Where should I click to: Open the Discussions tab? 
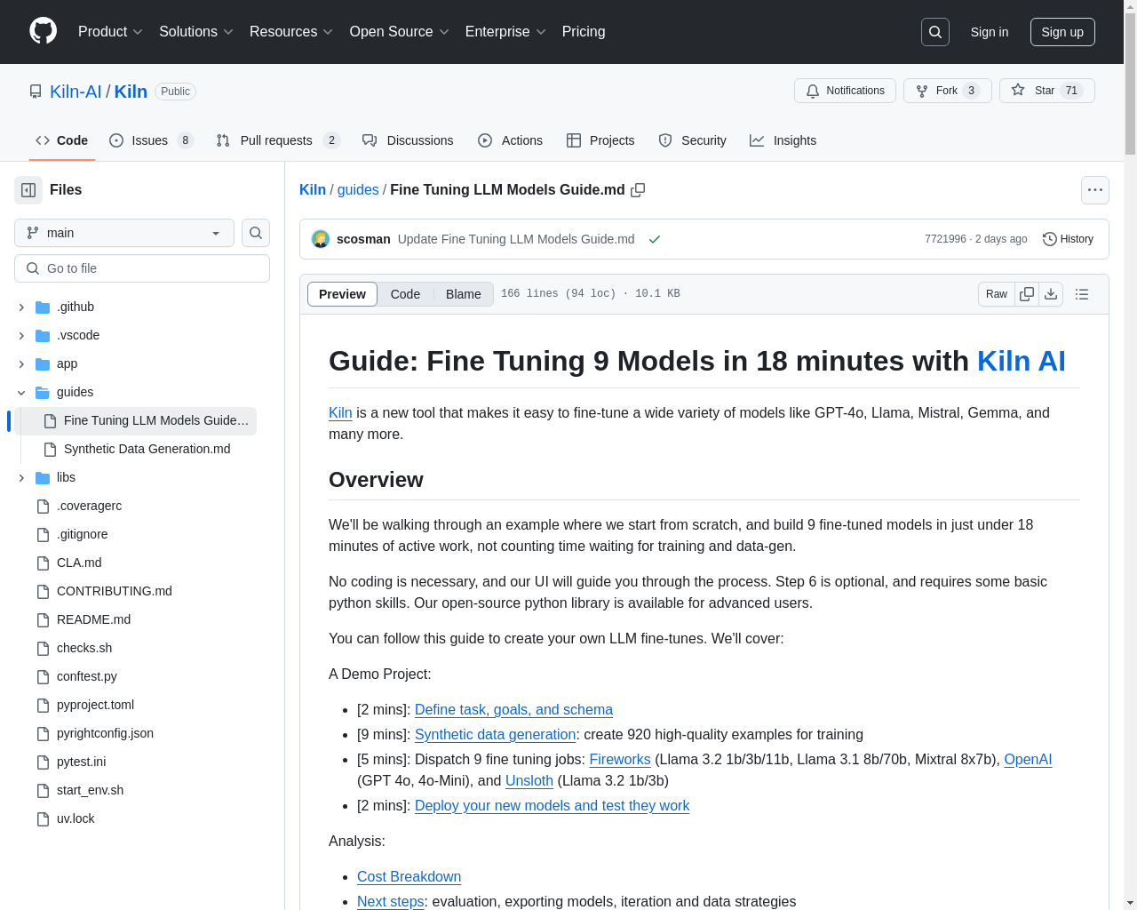(x=408, y=140)
